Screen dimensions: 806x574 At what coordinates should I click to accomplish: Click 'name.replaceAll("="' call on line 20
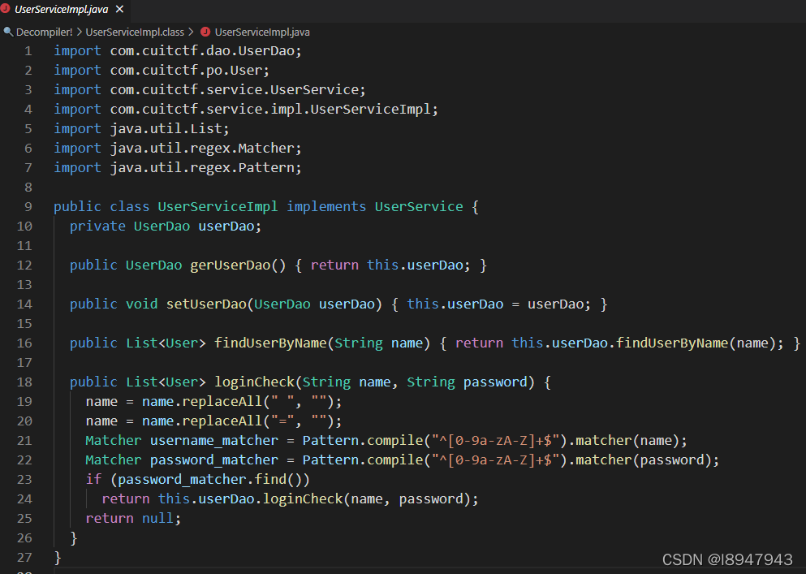pyautogui.click(x=218, y=421)
